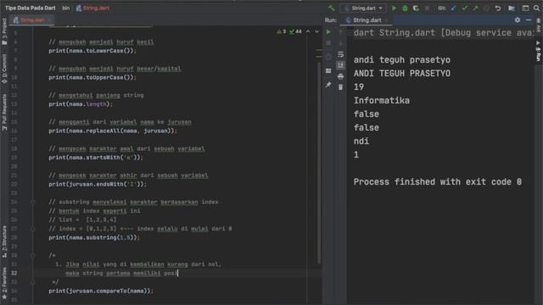This screenshot has width=543, height=305.
Task: Click the warnings count indicator in the editor
Action: click(x=282, y=31)
